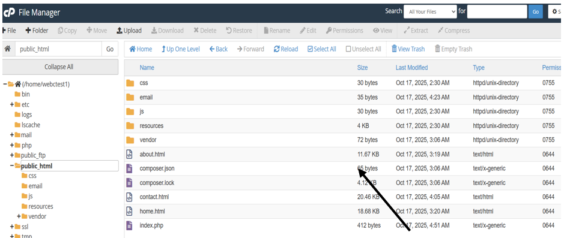
Task: Collapse the public_html tree node
Action: 12,166
